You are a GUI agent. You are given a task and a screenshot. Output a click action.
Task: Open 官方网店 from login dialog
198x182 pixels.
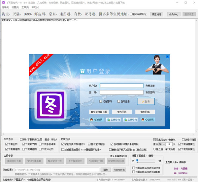[145, 112]
